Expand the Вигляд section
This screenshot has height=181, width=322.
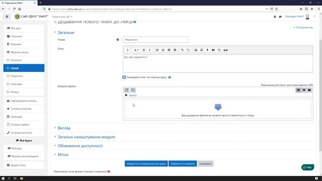tap(64, 128)
